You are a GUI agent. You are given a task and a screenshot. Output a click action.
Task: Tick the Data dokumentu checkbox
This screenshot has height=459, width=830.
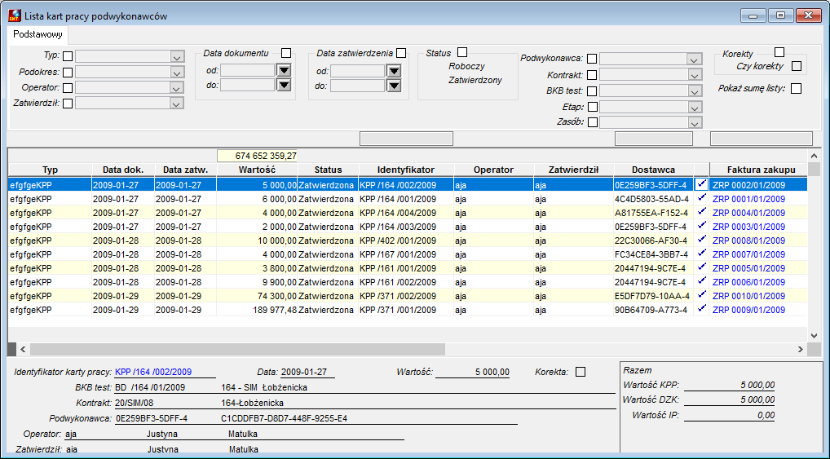pyautogui.click(x=286, y=53)
